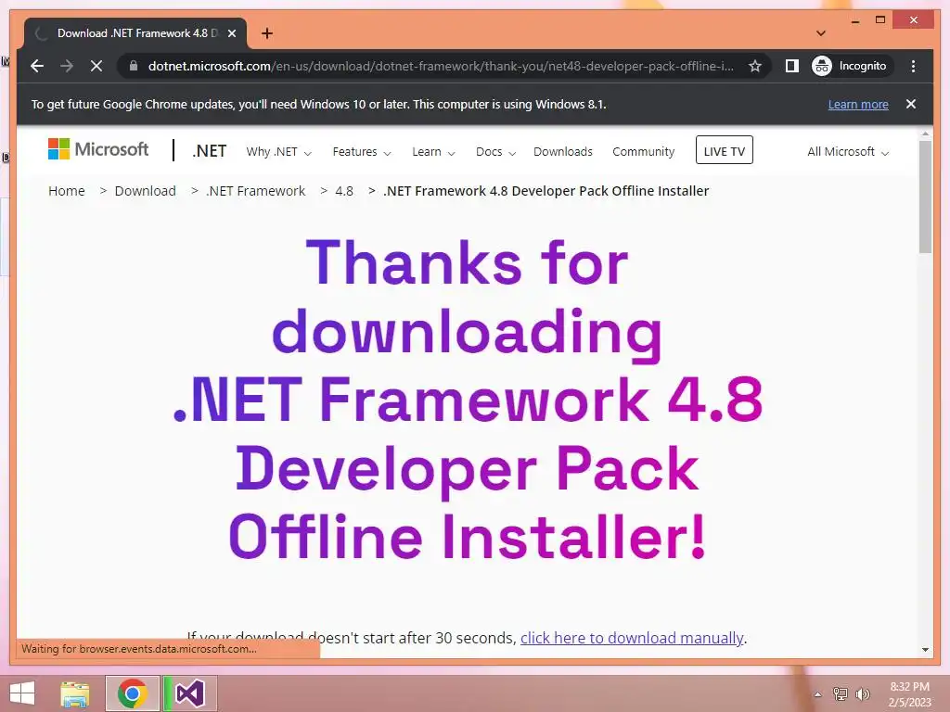This screenshot has height=712, width=950.
Task: Open the Downloads nav item
Action: click(563, 151)
